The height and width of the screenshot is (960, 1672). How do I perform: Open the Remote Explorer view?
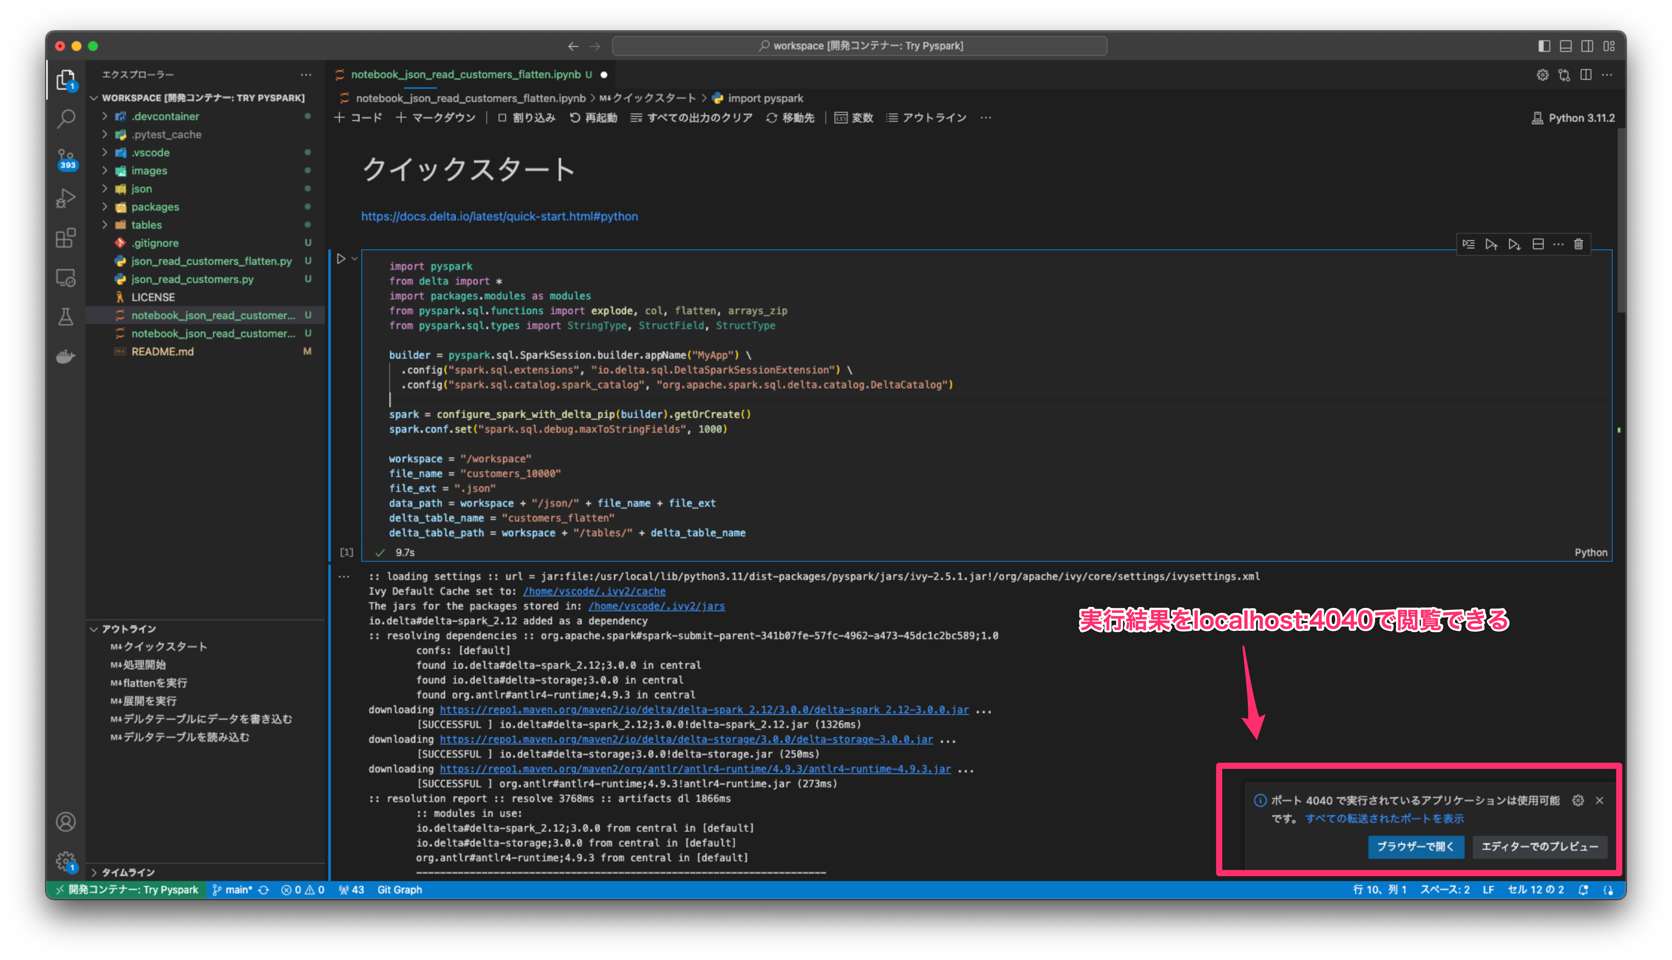click(x=65, y=278)
